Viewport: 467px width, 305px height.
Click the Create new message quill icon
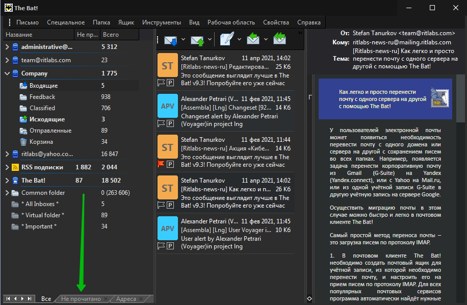[x=227, y=39]
